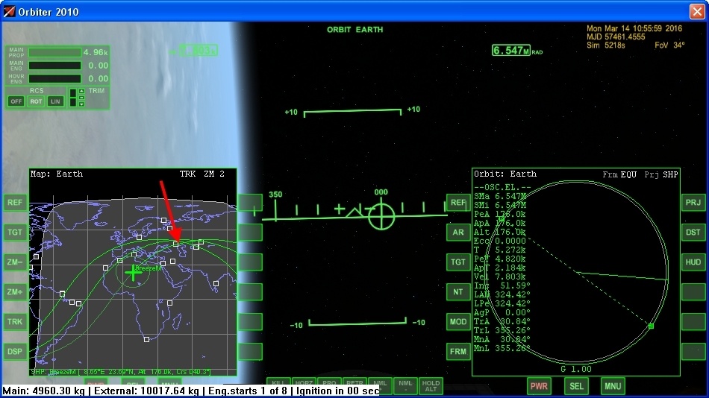Click AR auto-reference on Orbit MFD
Viewport: 709px width, 398px height.
pyautogui.click(x=458, y=233)
